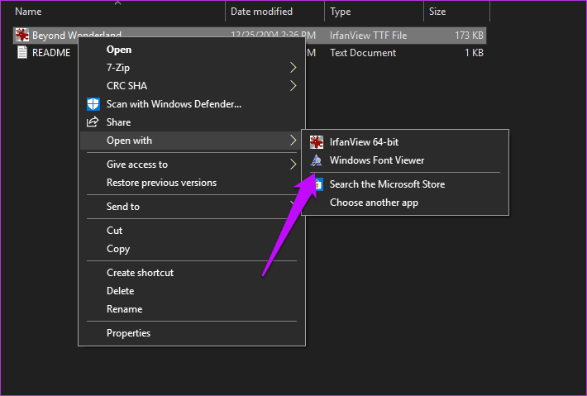Expand the Give access to submenu arrow
This screenshot has height=396, width=587.
[x=293, y=165]
